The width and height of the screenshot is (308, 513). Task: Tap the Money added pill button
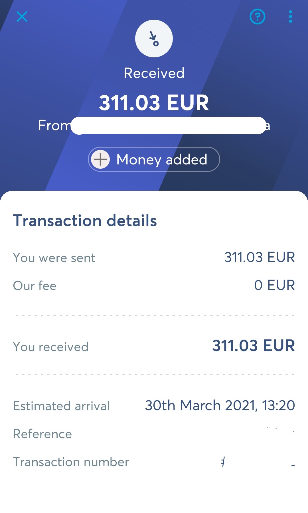(154, 159)
